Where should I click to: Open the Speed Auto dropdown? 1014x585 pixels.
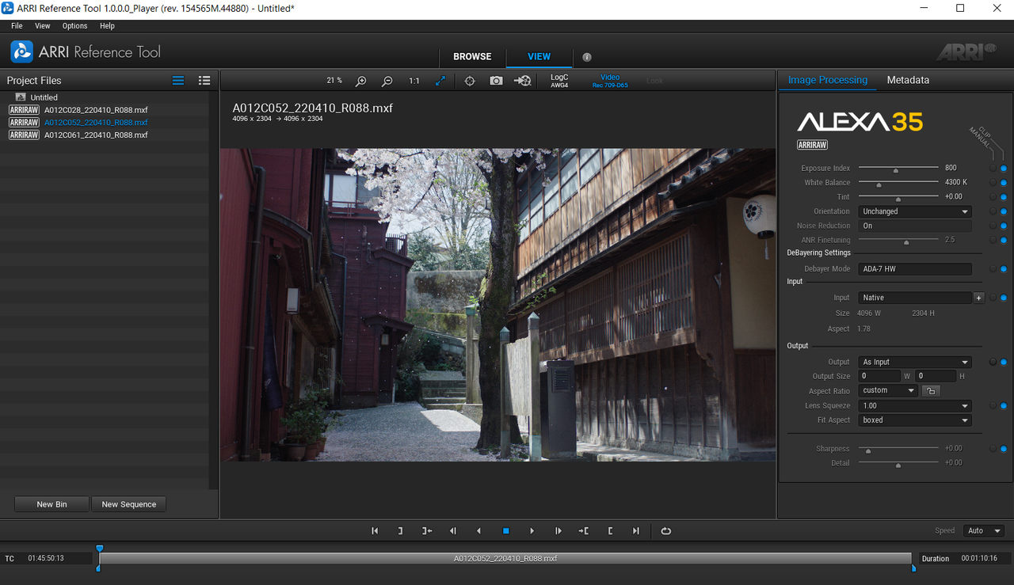point(983,531)
